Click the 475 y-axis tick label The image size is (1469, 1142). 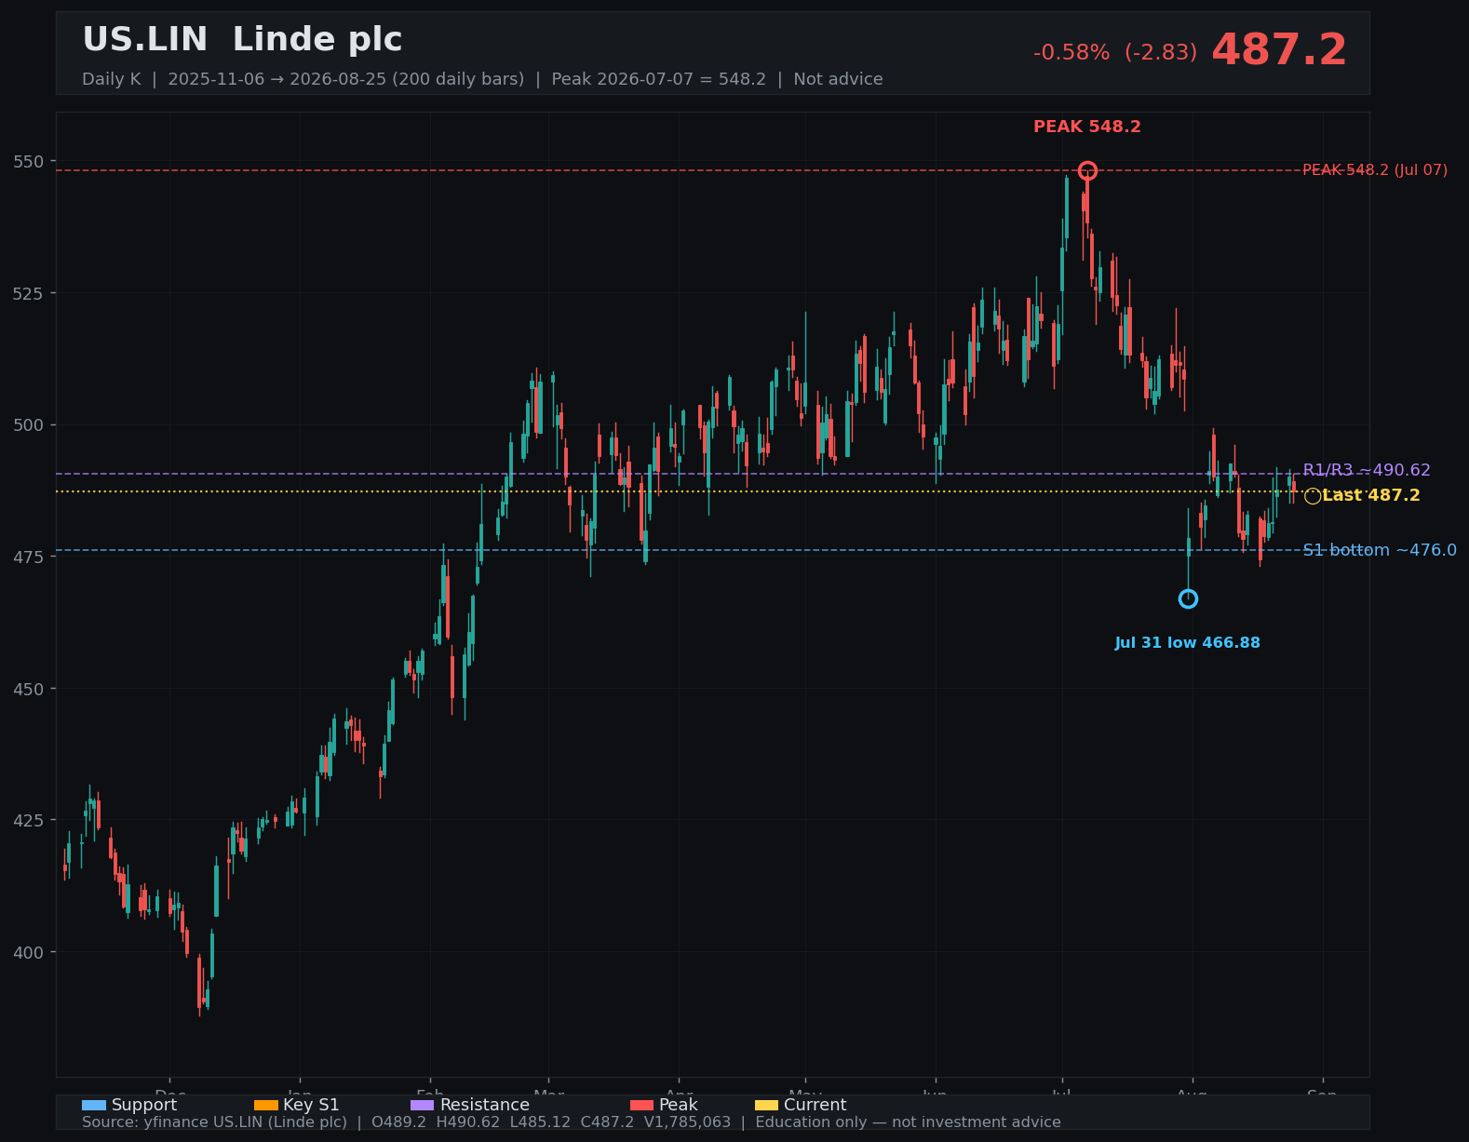(28, 558)
